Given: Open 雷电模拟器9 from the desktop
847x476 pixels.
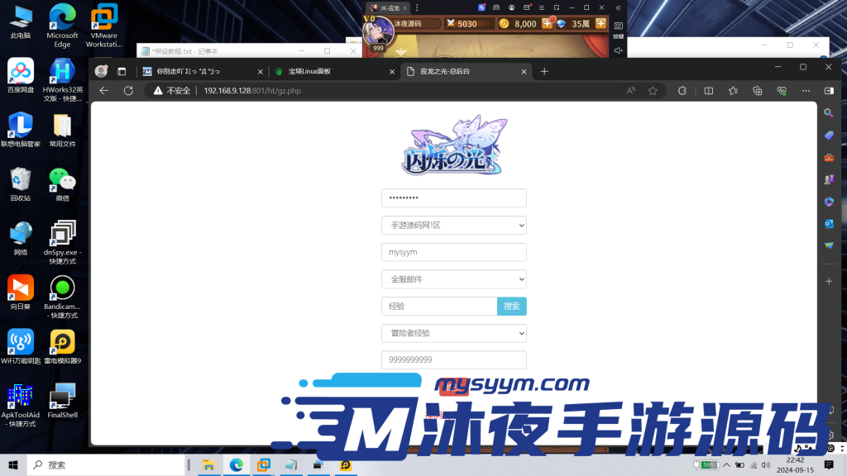Looking at the screenshot, I should pos(62,343).
